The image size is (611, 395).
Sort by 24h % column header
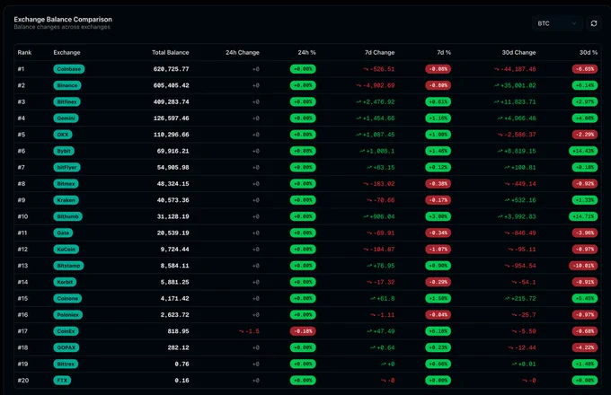coord(306,53)
